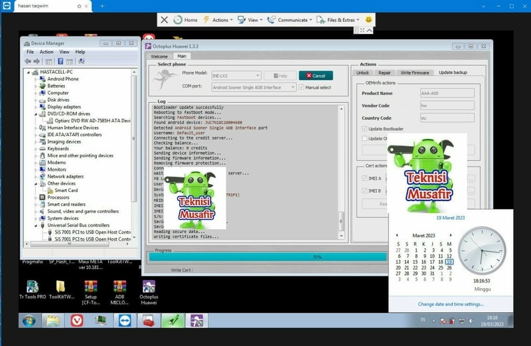Image resolution: width=531 pixels, height=346 pixels.
Task: Click the Octoplus Huawei taskbar icon
Action: (x=196, y=320)
